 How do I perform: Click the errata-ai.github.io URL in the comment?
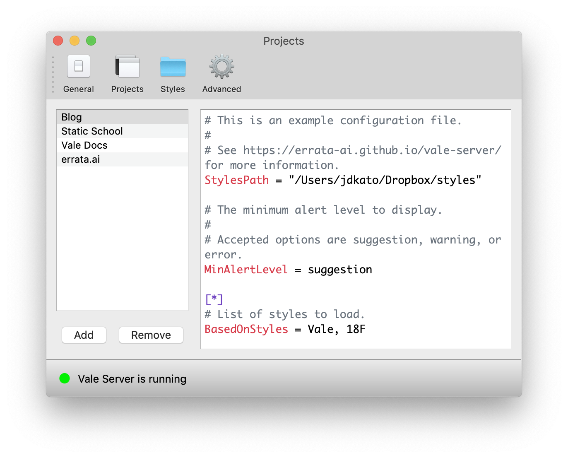[x=372, y=150]
